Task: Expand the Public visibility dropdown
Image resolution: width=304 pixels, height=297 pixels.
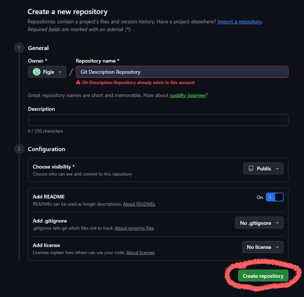Action: click(263, 168)
